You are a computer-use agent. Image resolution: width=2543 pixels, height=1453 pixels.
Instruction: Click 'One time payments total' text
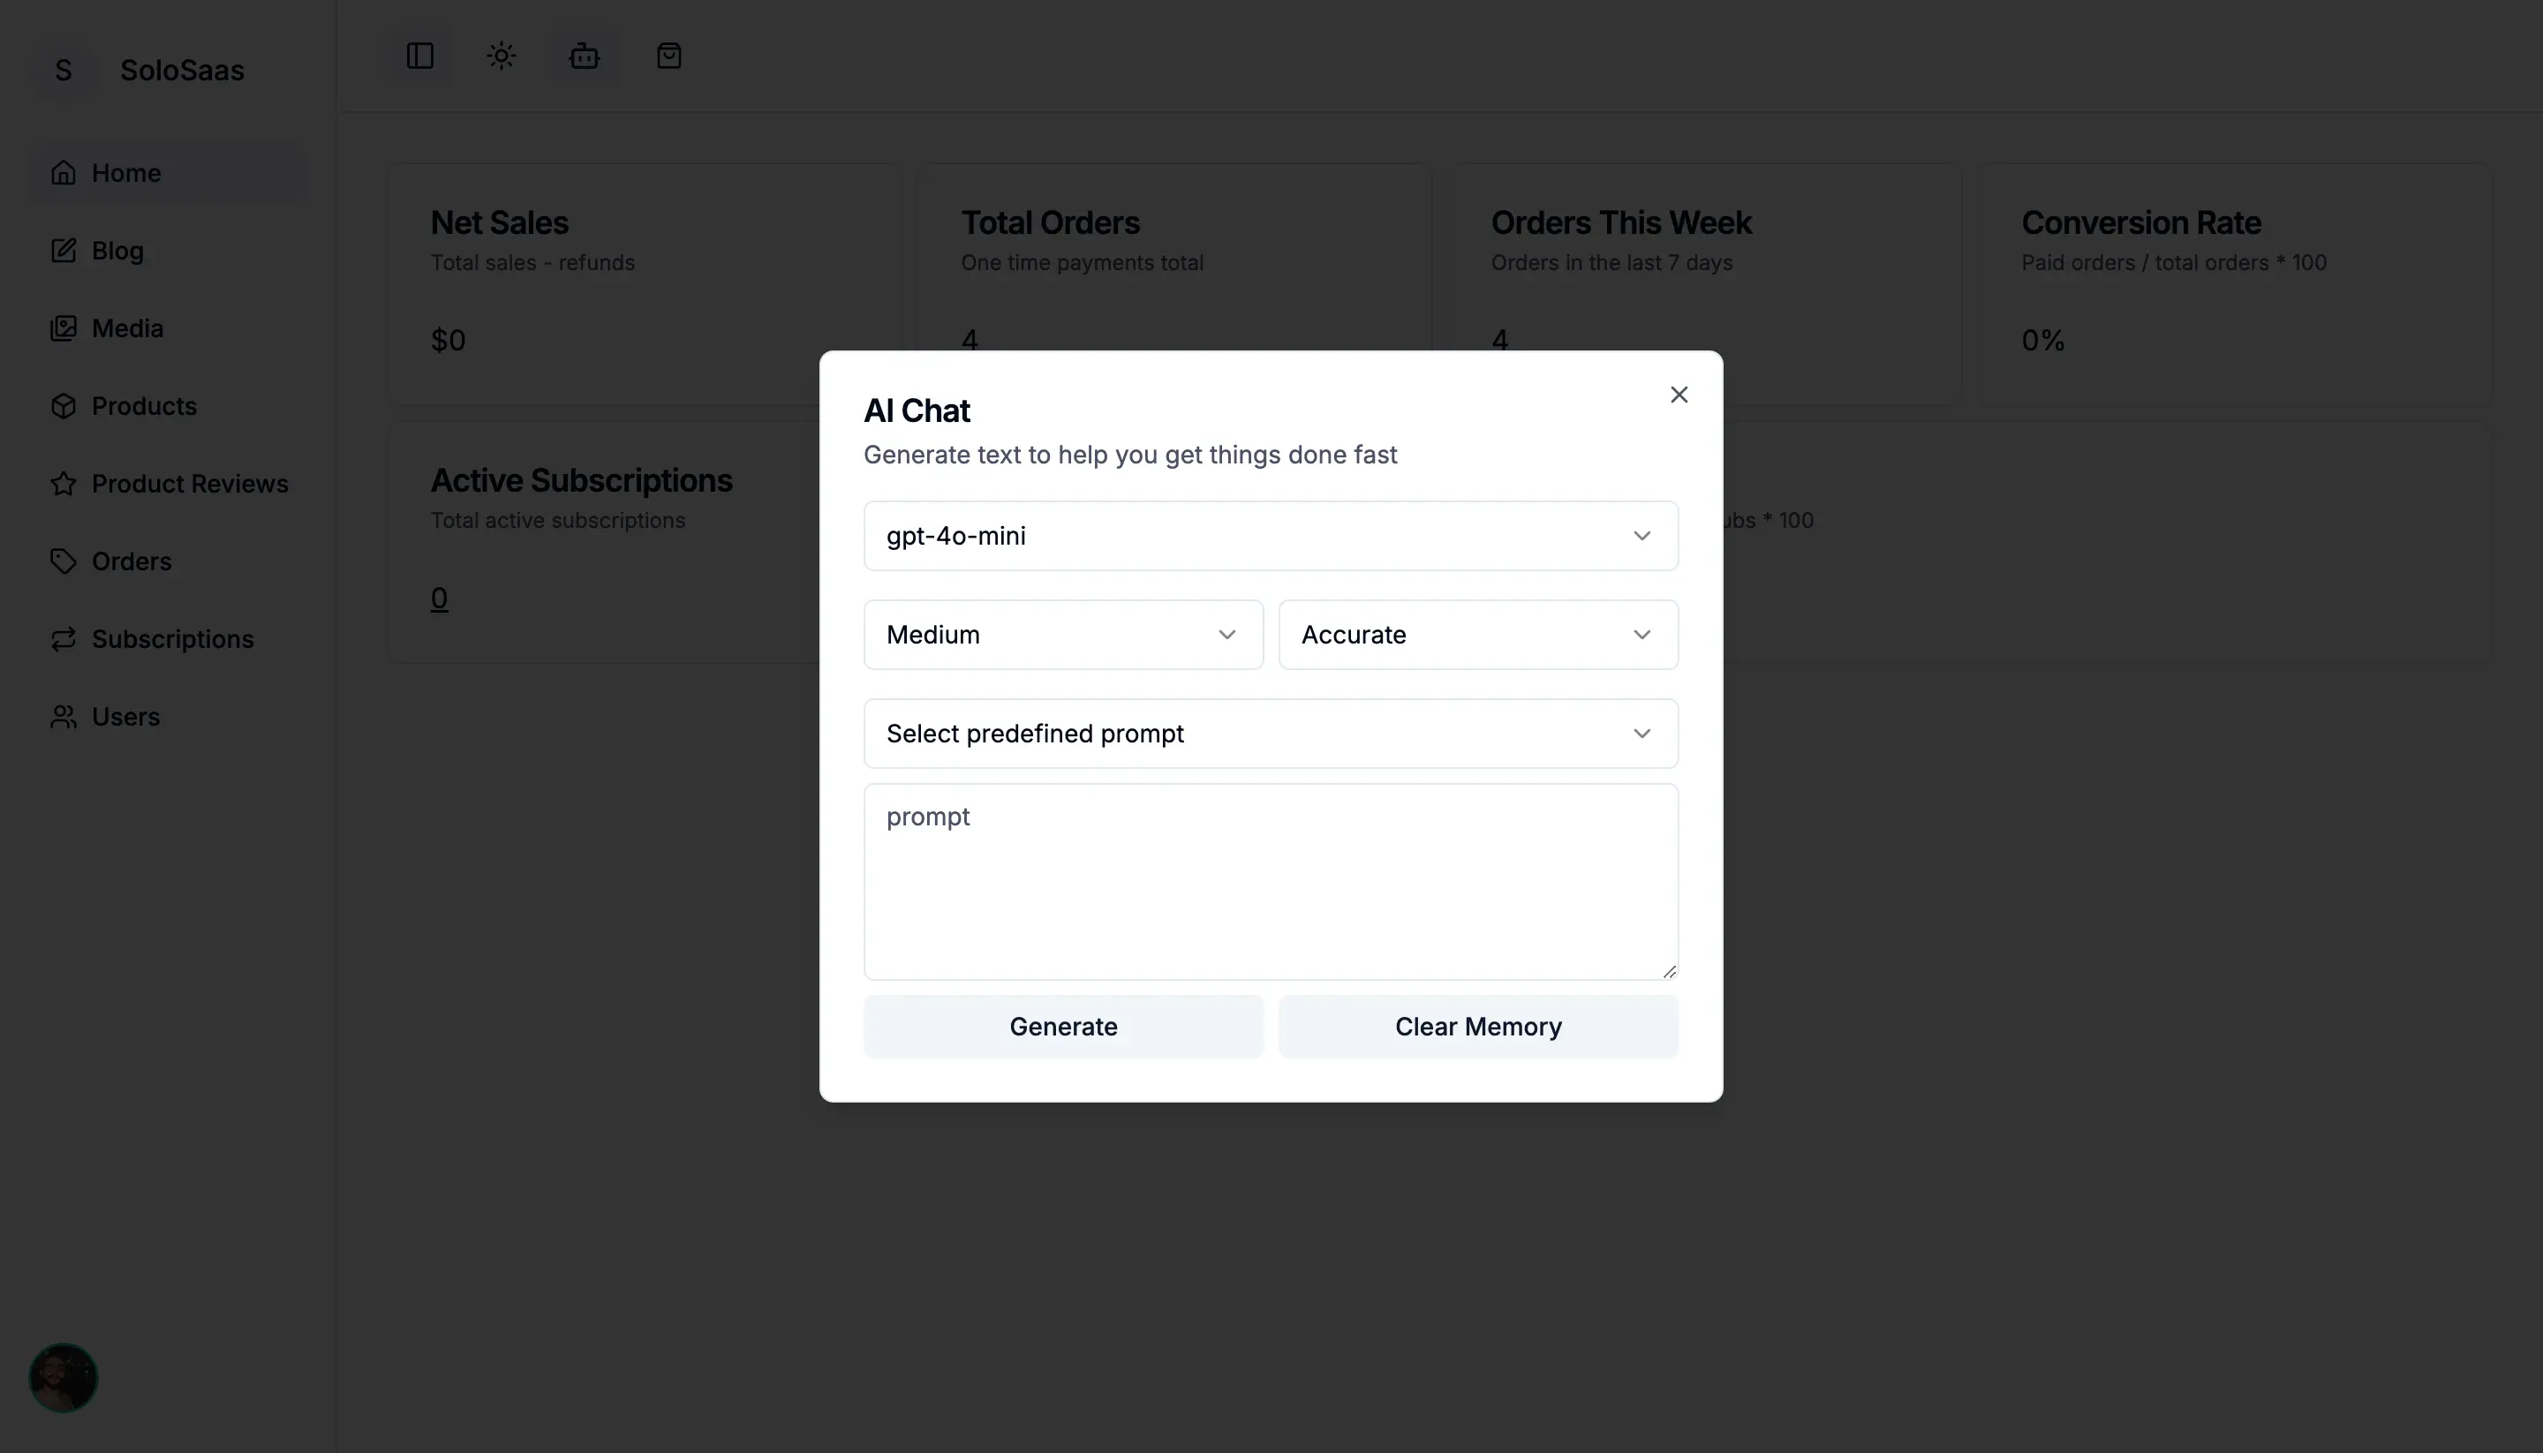[1082, 262]
